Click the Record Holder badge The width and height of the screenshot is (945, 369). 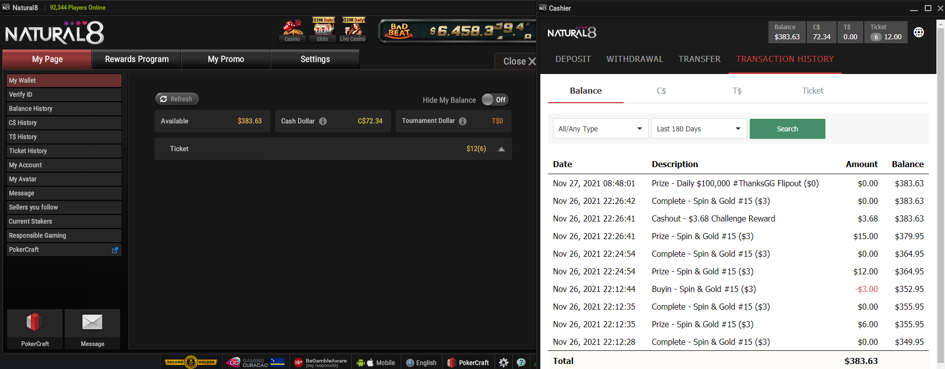(191, 362)
